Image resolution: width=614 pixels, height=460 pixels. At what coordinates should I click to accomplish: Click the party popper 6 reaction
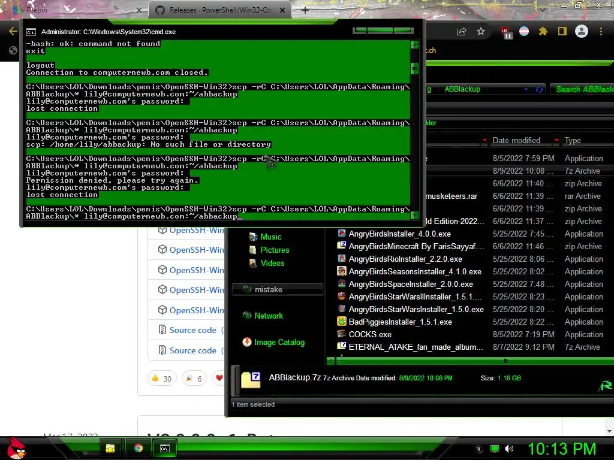click(194, 379)
